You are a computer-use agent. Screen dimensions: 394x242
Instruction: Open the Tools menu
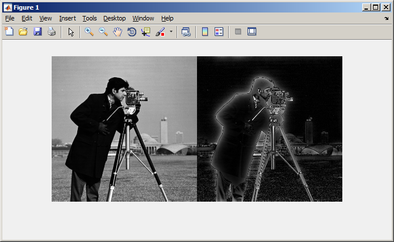tap(89, 18)
